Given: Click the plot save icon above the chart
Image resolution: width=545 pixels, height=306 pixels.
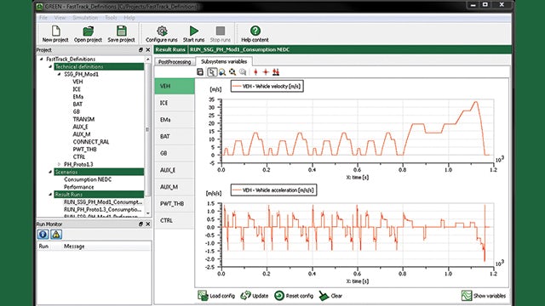Looking at the screenshot, I should click(x=200, y=71).
